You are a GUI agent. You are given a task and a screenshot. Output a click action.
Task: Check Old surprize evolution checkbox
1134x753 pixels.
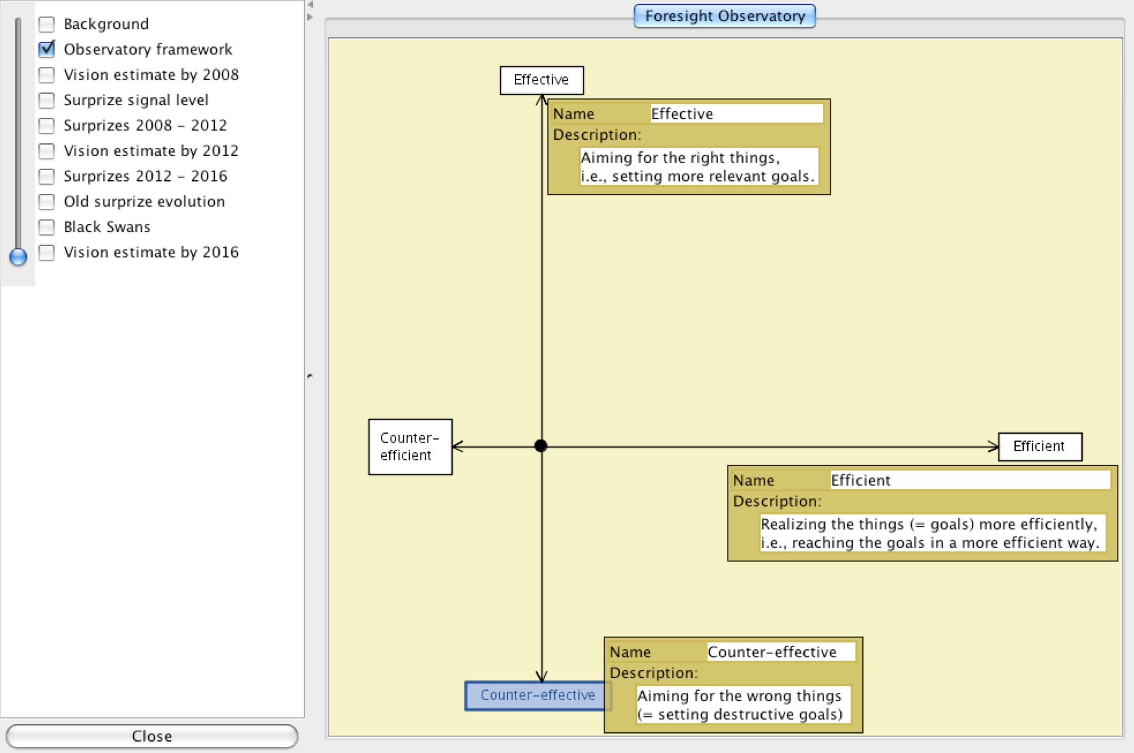[46, 202]
